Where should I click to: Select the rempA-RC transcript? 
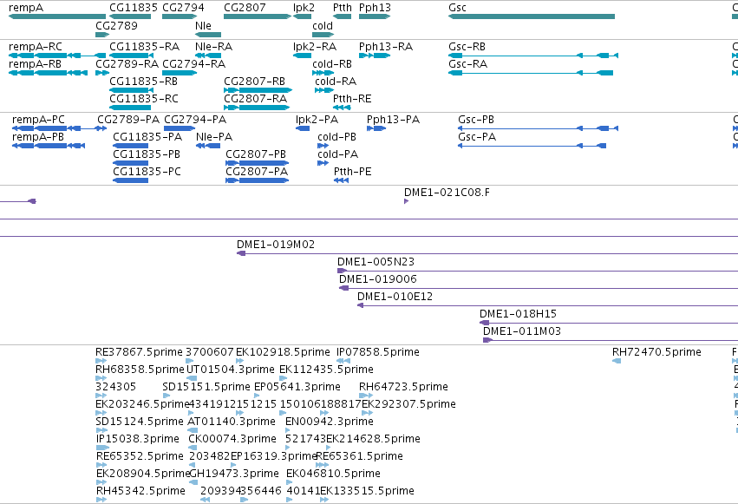57,56
